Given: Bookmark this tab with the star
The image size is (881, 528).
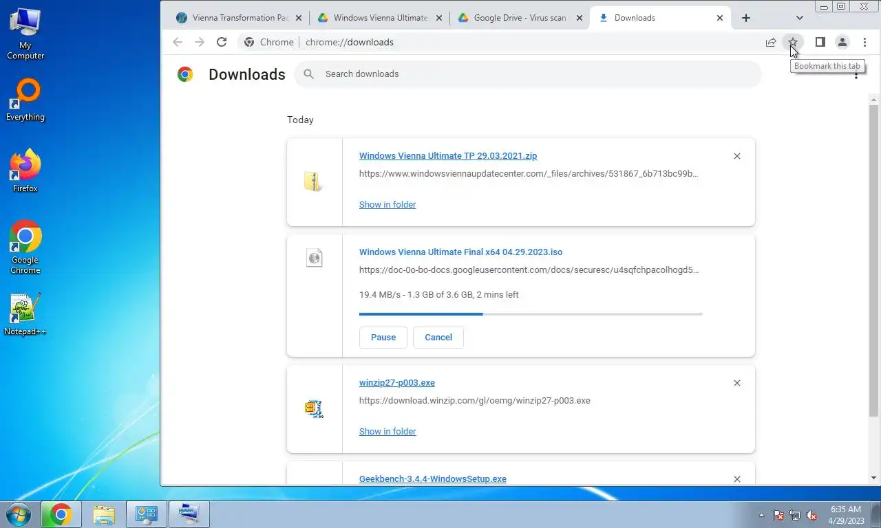Looking at the screenshot, I should click(793, 42).
